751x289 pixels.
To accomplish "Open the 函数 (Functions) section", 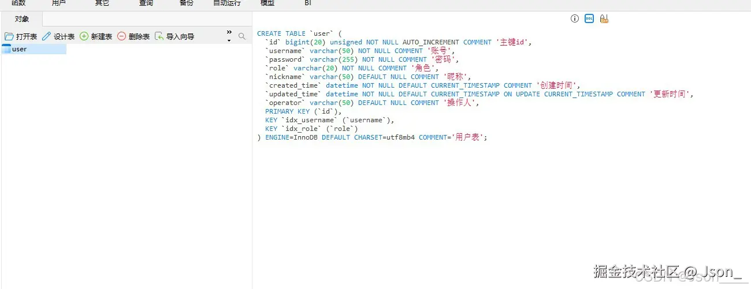I will click(x=18, y=3).
